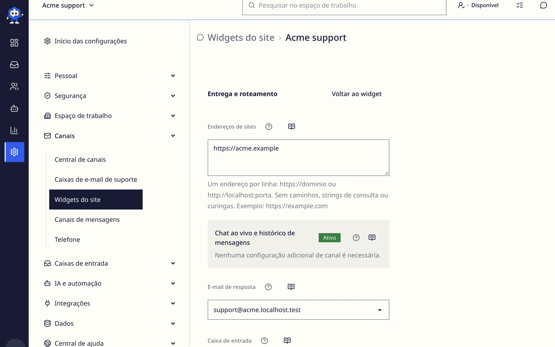Expand the Caixas de entrada section

(110, 264)
